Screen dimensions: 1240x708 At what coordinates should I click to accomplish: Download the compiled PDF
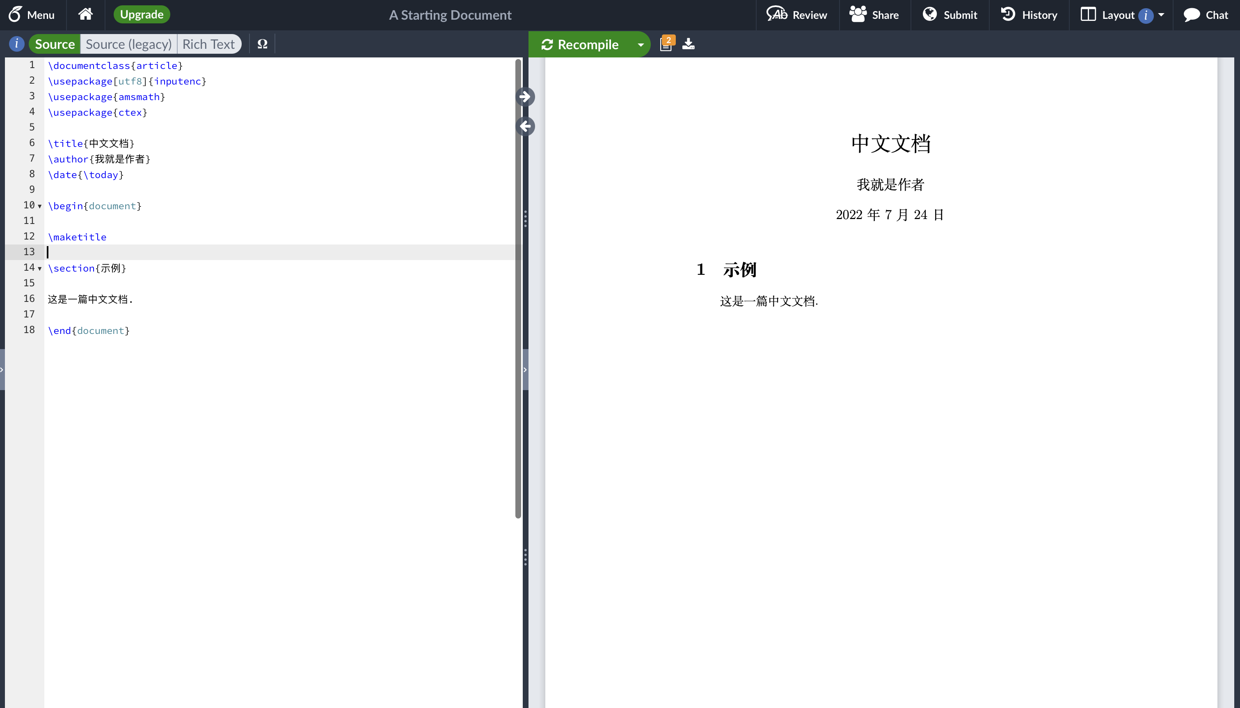coord(688,44)
